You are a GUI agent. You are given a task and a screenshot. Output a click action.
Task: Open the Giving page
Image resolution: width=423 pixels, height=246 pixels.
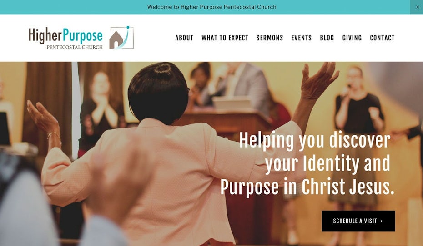352,38
